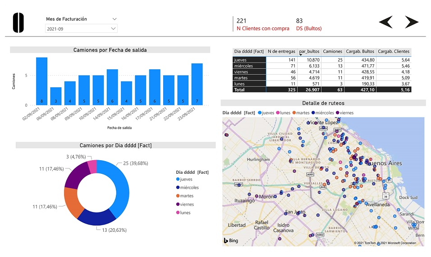Viewport: 431px width, 257px height.
Task: Click the black oval logo icon
Action: point(18,23)
